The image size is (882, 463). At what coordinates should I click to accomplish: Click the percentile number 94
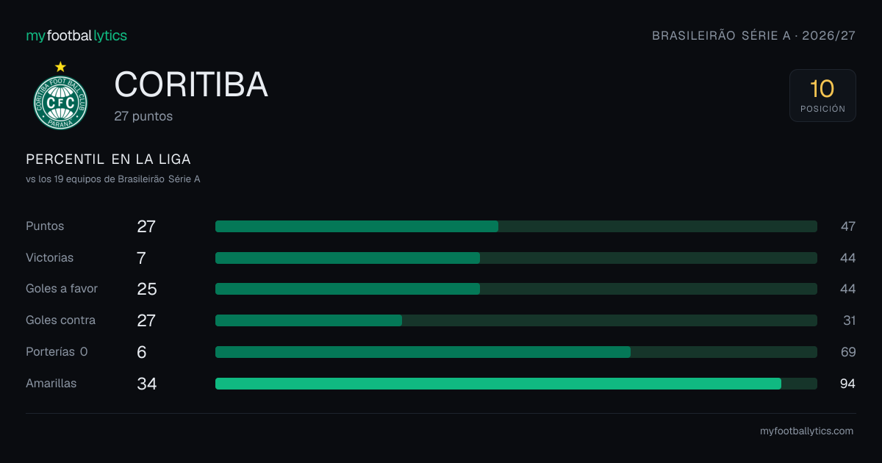[x=847, y=384]
